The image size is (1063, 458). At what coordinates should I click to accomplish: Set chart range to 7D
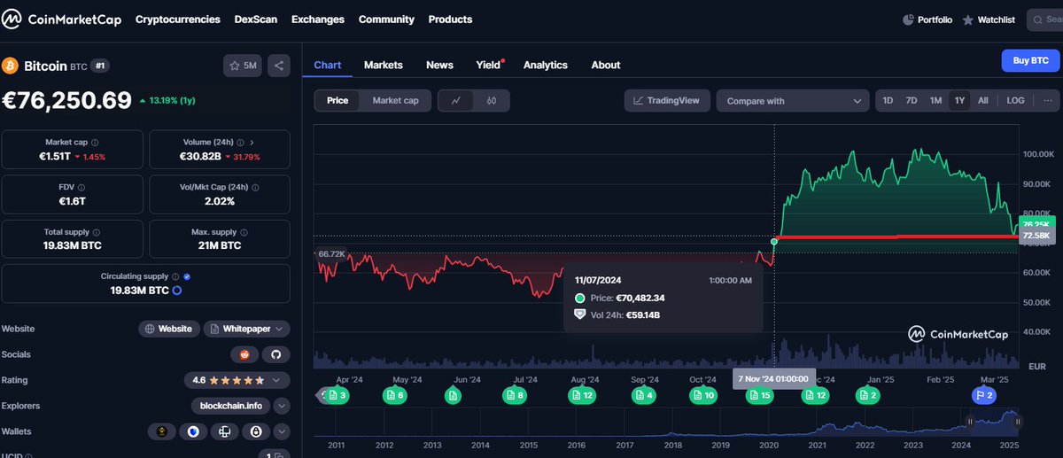click(912, 101)
